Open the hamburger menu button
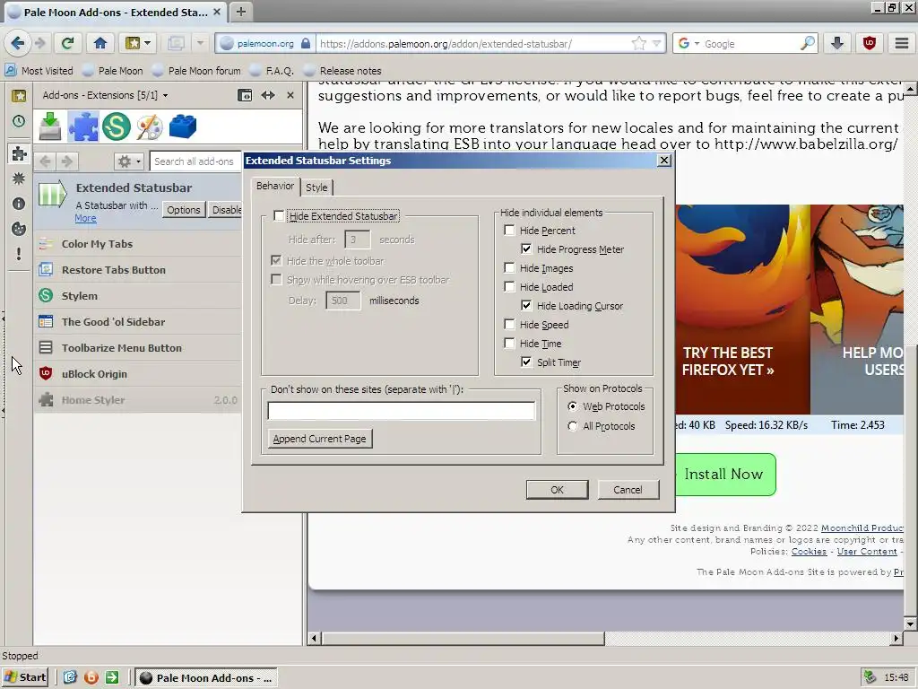The image size is (918, 689). tap(902, 43)
